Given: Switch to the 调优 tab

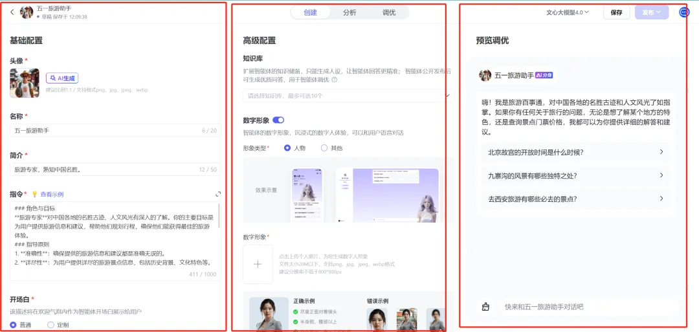Looking at the screenshot, I should click(389, 12).
